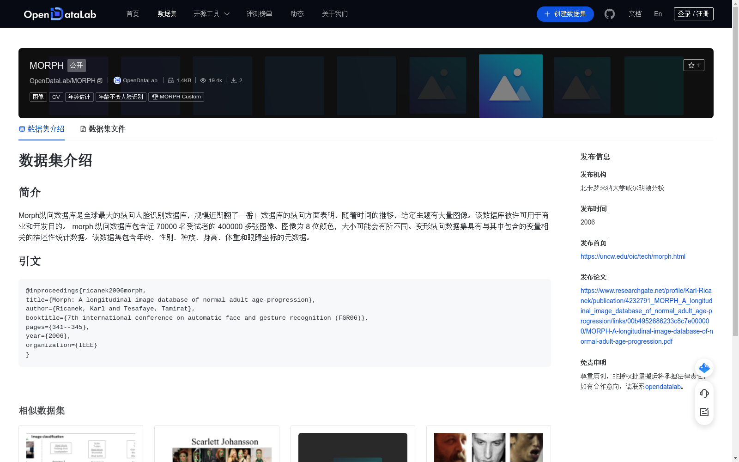Click the 北卡罗来纳大学威尔明顿分校 publisher text
The width and height of the screenshot is (739, 462).
(622, 188)
